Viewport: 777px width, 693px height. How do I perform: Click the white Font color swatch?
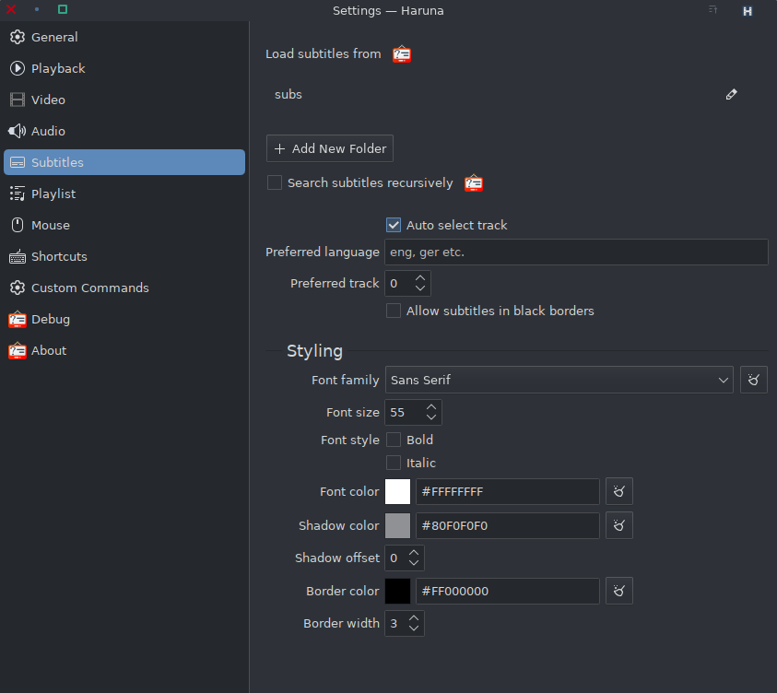click(x=397, y=491)
